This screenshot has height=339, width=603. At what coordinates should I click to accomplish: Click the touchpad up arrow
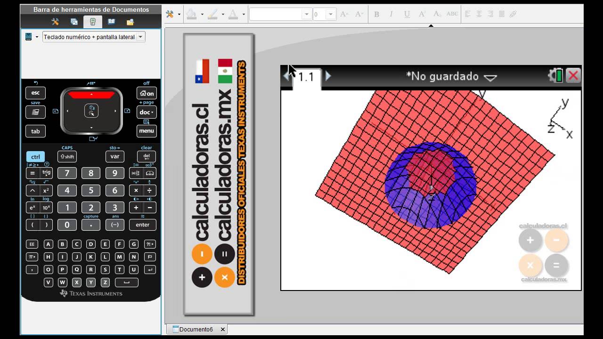click(x=91, y=95)
